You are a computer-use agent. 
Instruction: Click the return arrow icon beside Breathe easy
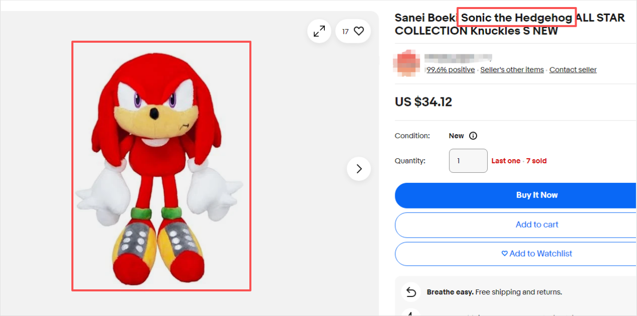click(411, 292)
